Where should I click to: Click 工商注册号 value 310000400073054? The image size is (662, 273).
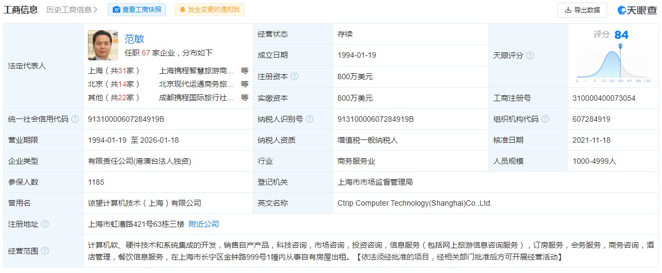[x=604, y=98]
